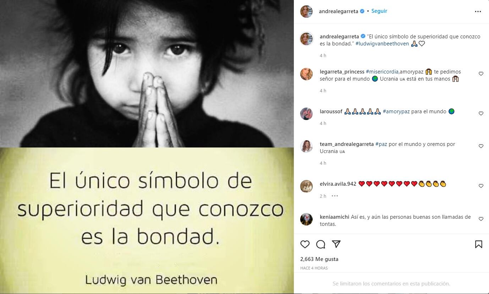Click the Seguir follow button
The image size is (489, 294).
point(379,11)
